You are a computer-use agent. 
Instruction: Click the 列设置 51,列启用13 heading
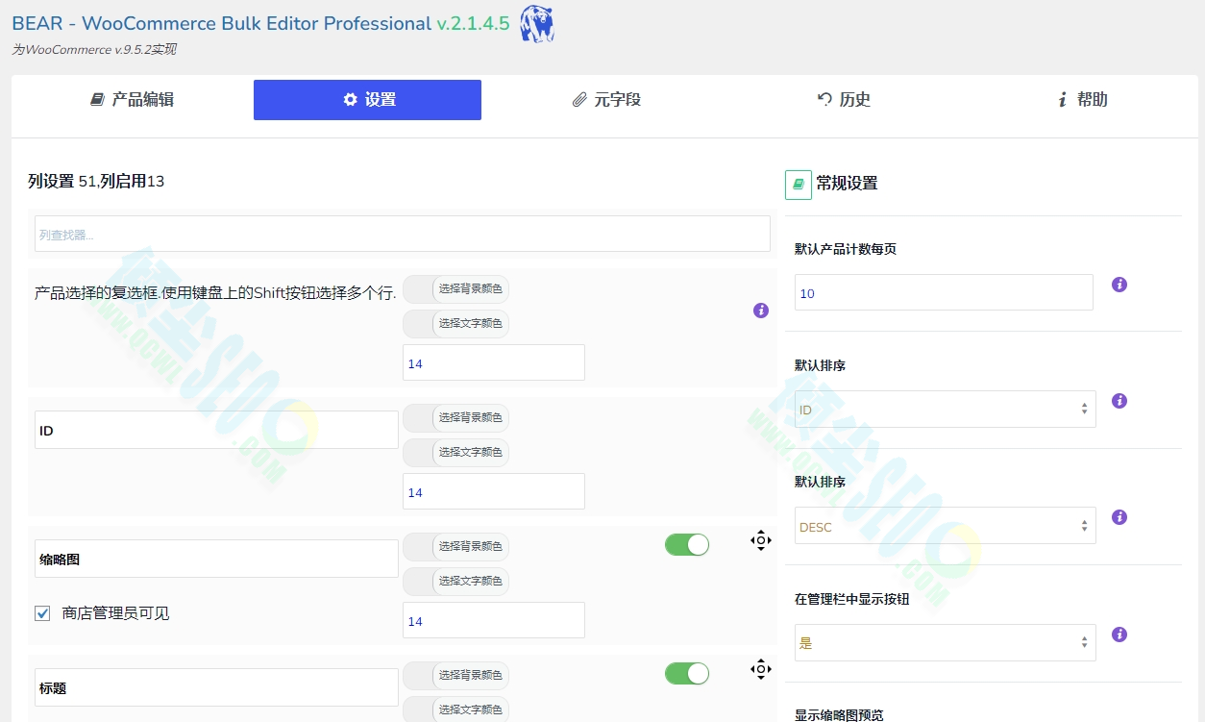(x=96, y=181)
